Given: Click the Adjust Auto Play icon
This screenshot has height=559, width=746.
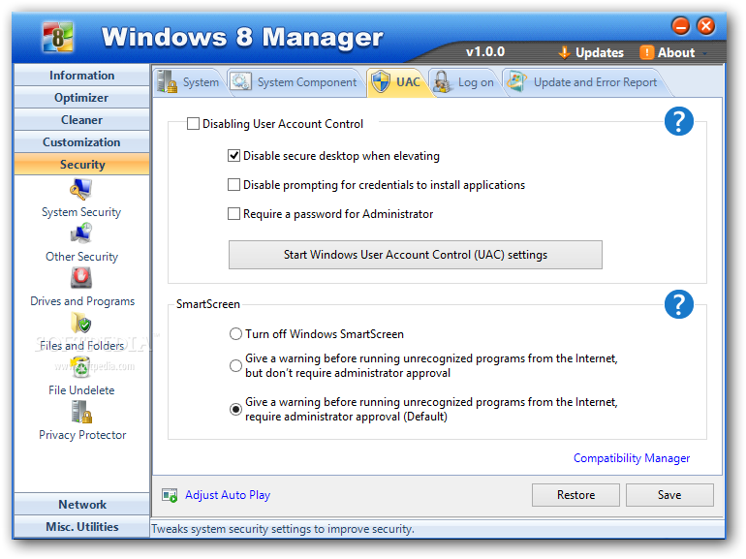Looking at the screenshot, I should pos(170,495).
